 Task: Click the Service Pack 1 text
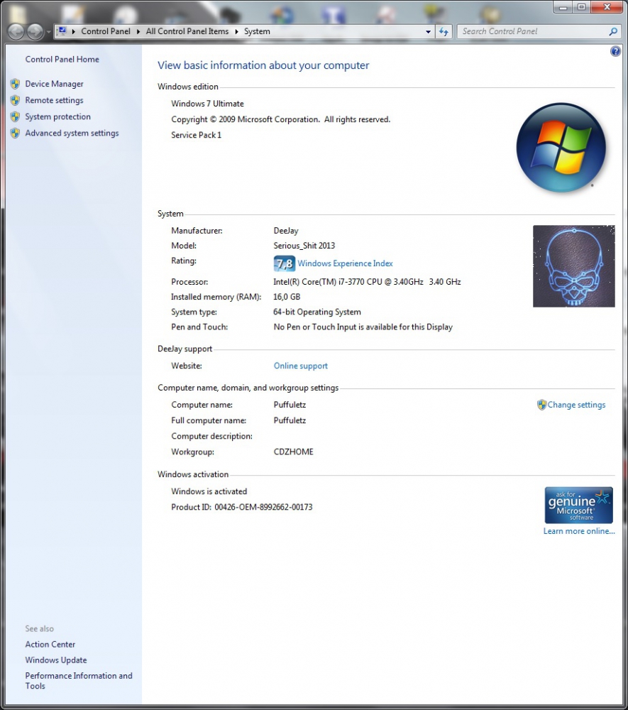tap(196, 135)
